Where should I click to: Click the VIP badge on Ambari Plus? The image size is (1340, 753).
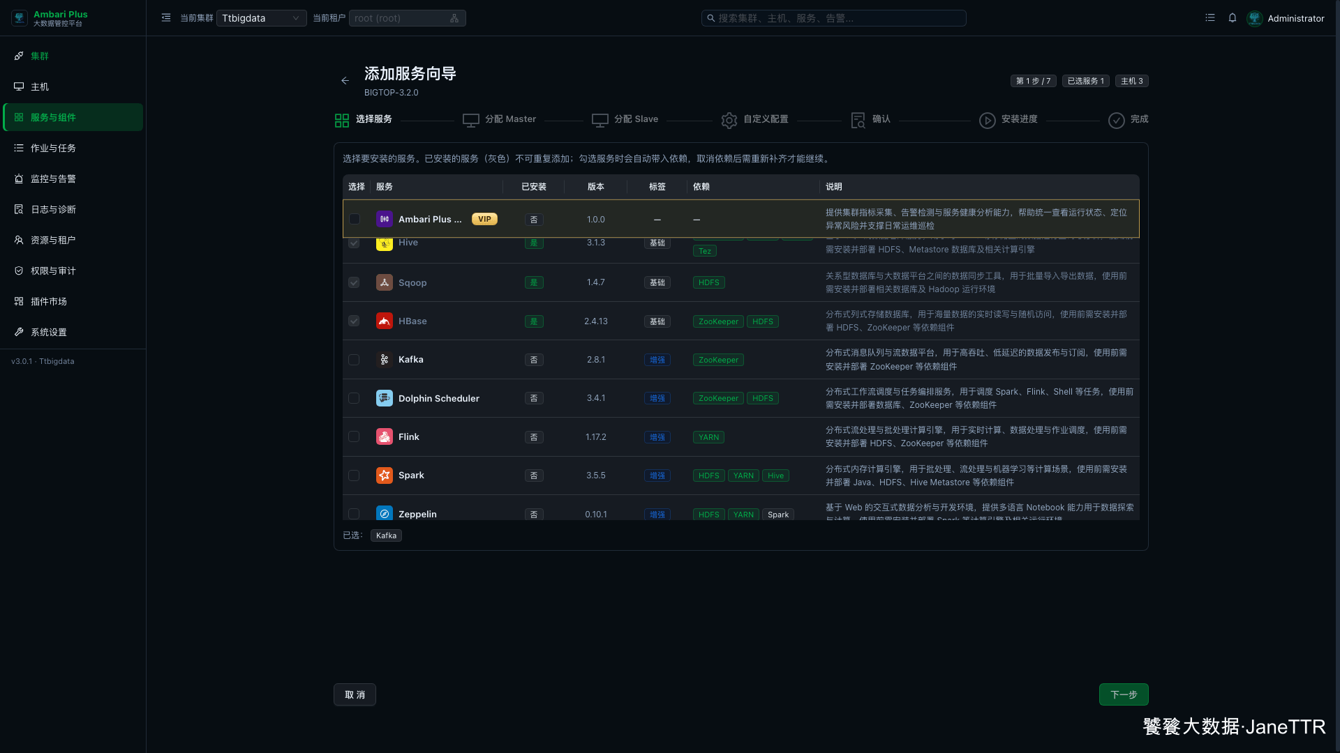[484, 219]
